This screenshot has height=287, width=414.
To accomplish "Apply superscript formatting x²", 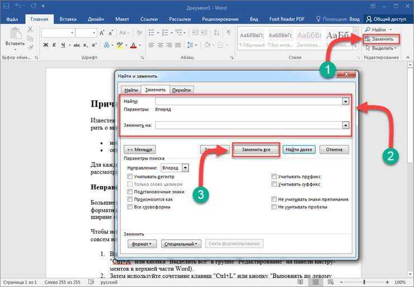I will coord(94,45).
